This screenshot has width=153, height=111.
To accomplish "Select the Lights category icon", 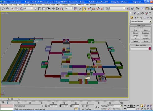I will click(x=138, y=18).
